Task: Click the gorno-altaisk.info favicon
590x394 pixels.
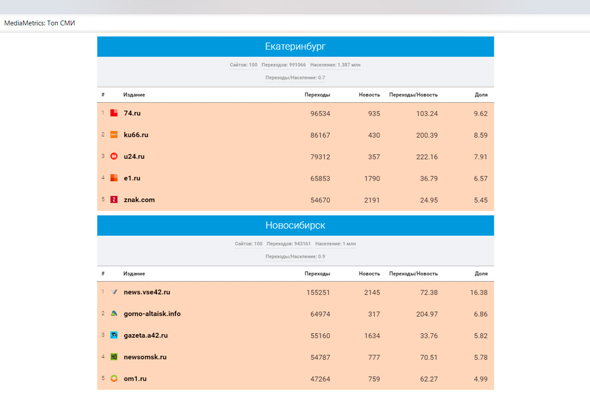Action: click(114, 314)
